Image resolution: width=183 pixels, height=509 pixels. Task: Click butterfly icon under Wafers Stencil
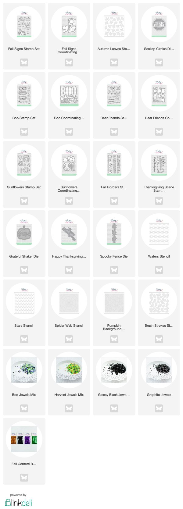159,270
